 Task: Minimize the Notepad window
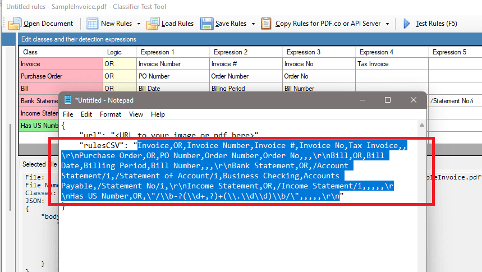(361, 100)
